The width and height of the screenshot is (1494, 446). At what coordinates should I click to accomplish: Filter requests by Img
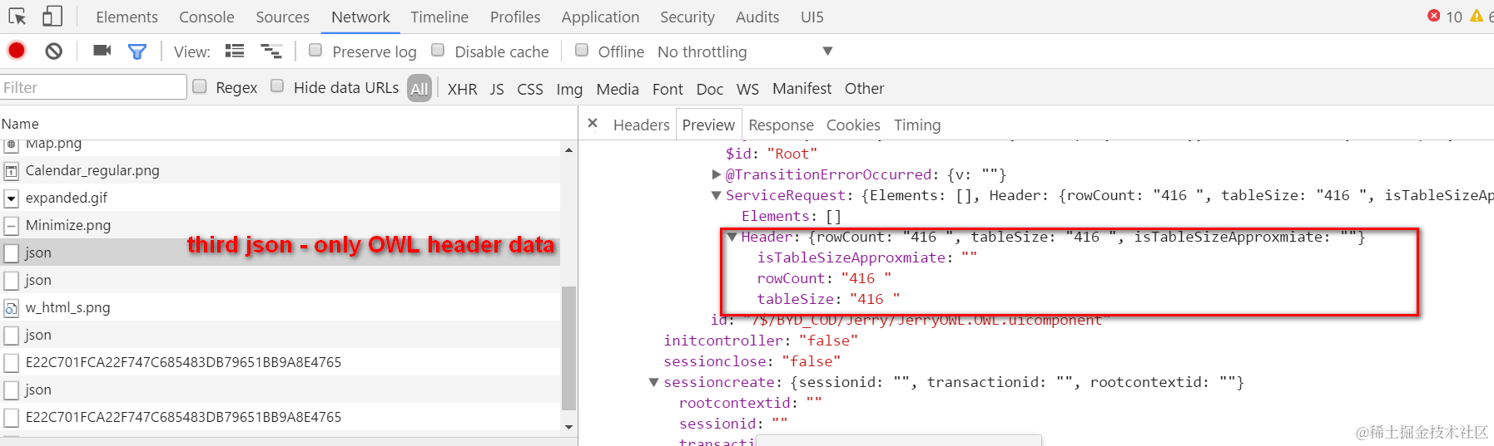pos(569,89)
